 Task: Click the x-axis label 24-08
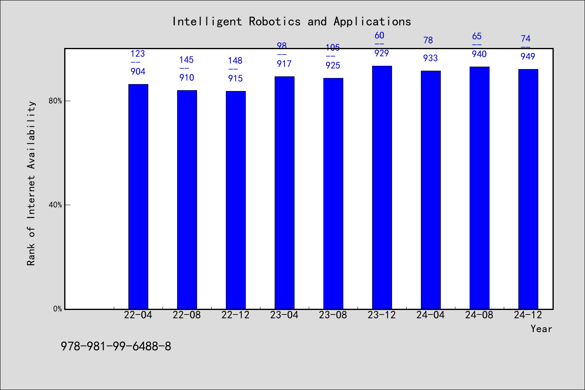pos(479,315)
